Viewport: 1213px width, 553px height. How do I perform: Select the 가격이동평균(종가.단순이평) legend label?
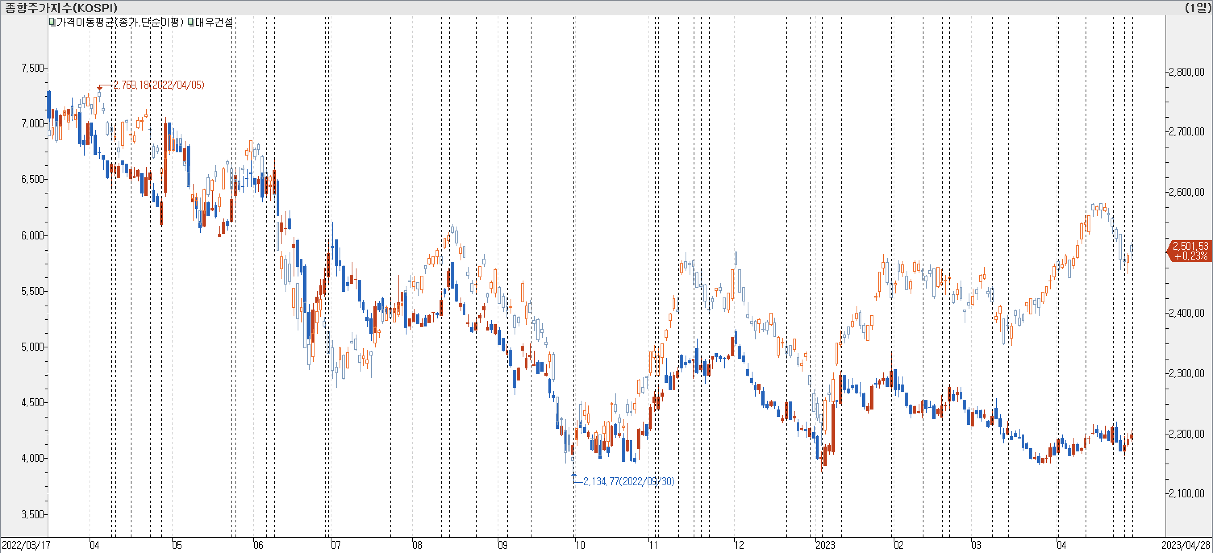120,22
